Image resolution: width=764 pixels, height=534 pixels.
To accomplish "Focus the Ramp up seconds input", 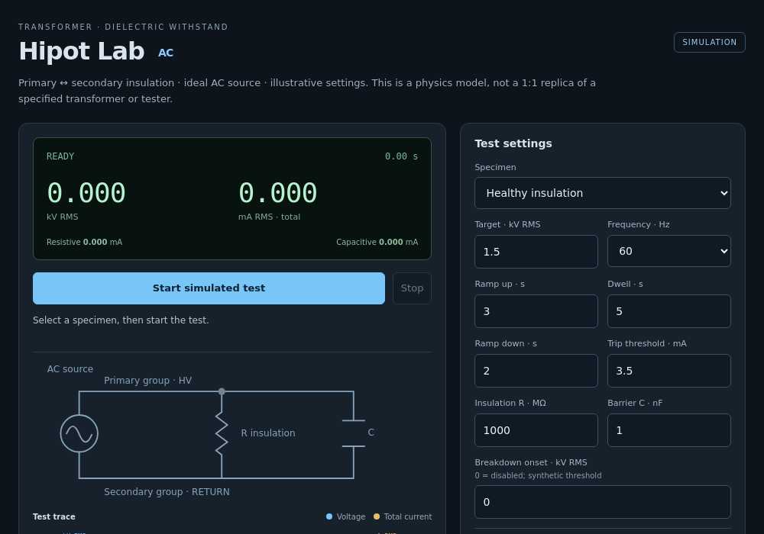I will [x=536, y=311].
